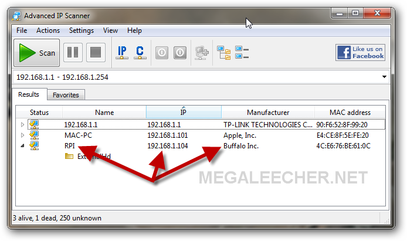Switch to the Favorites tab
The width and height of the screenshot is (407, 241).
point(66,95)
